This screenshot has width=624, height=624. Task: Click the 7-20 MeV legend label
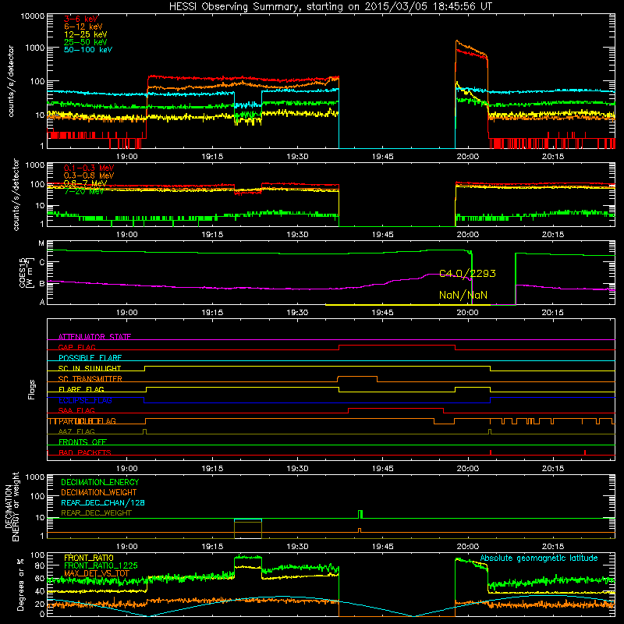pos(83,191)
